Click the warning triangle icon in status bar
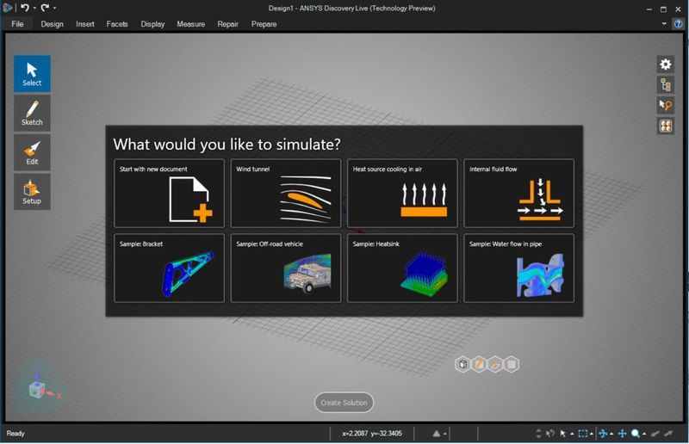Viewport: 689px width, 444px height. click(x=437, y=434)
